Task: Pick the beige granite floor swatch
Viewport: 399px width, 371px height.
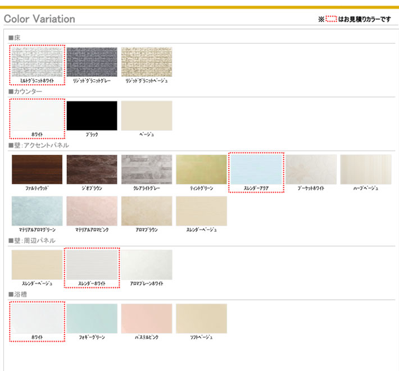Action: tap(147, 62)
